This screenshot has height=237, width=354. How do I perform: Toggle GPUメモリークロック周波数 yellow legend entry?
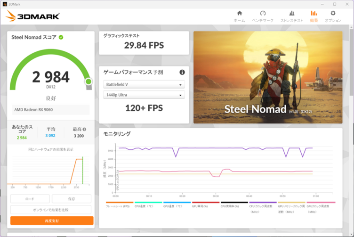(291, 206)
